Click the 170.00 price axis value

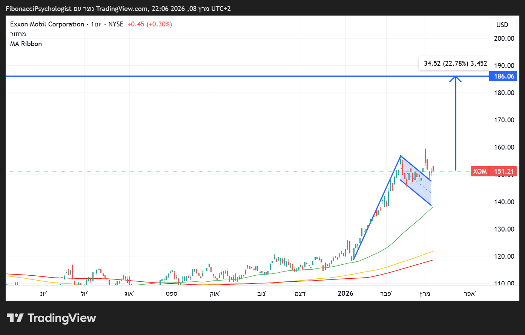point(504,120)
